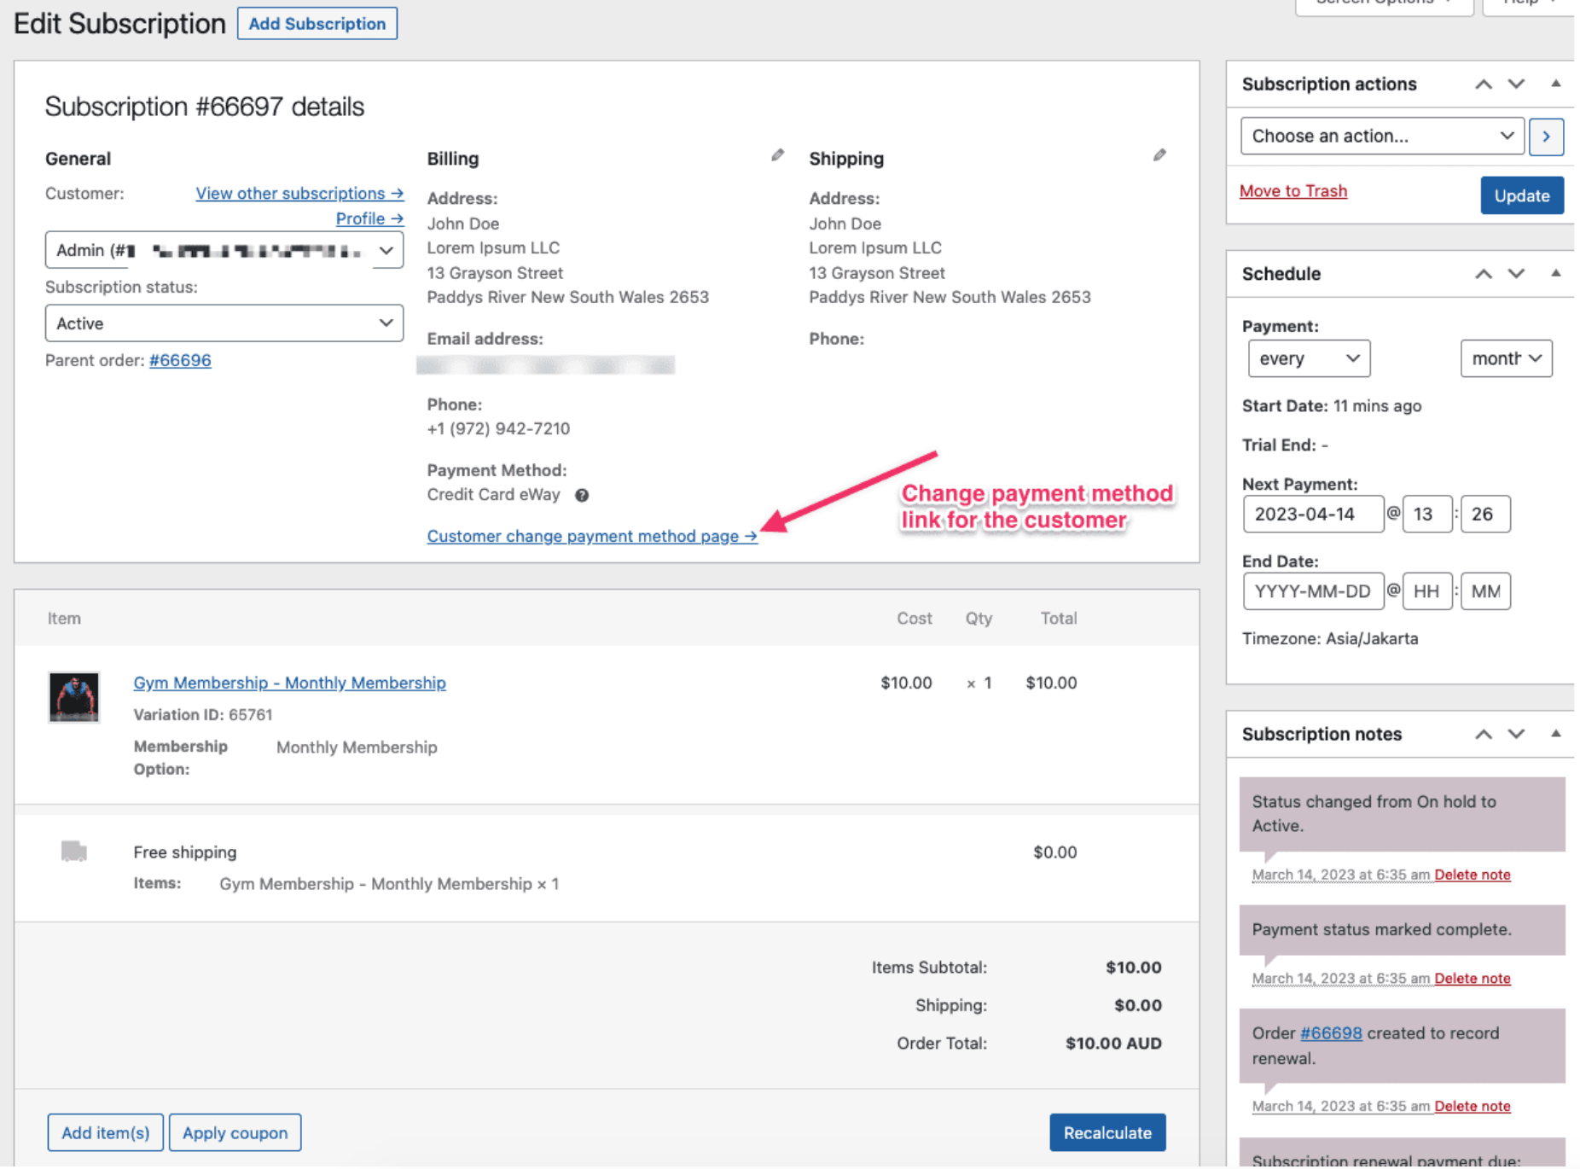Click the arrow button to run the chosen action
Viewport: 1580px width, 1169px height.
pos(1547,136)
